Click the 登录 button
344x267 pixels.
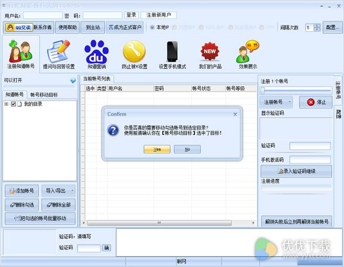(131, 15)
